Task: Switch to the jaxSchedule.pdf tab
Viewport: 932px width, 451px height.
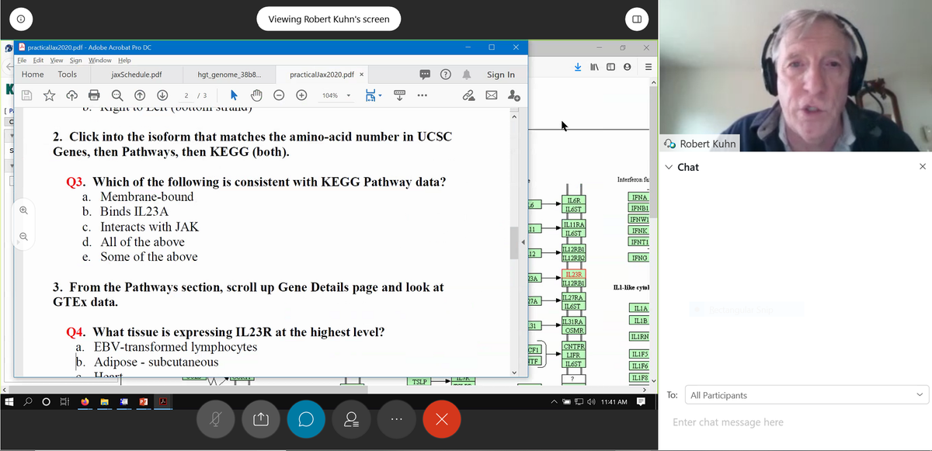Action: click(137, 75)
